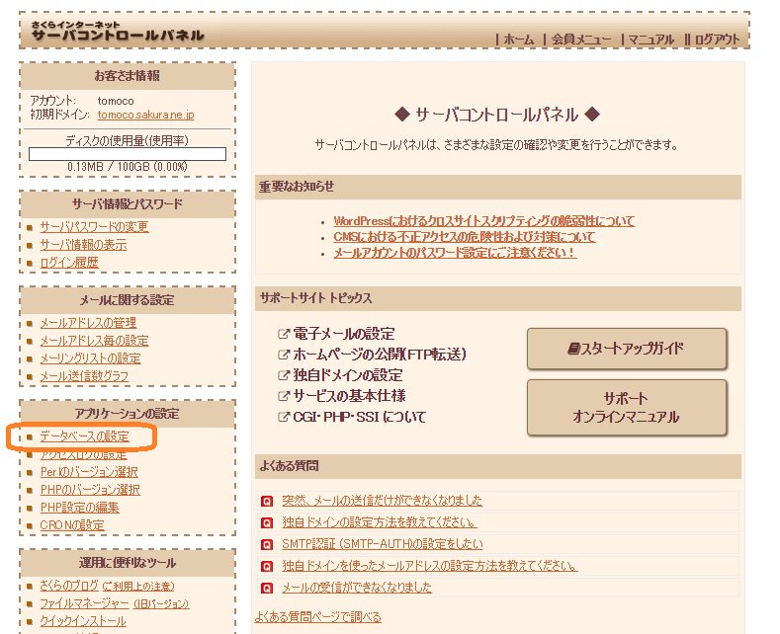780x634 pixels.
Task: Open PHP設定の編集
Action: click(80, 508)
